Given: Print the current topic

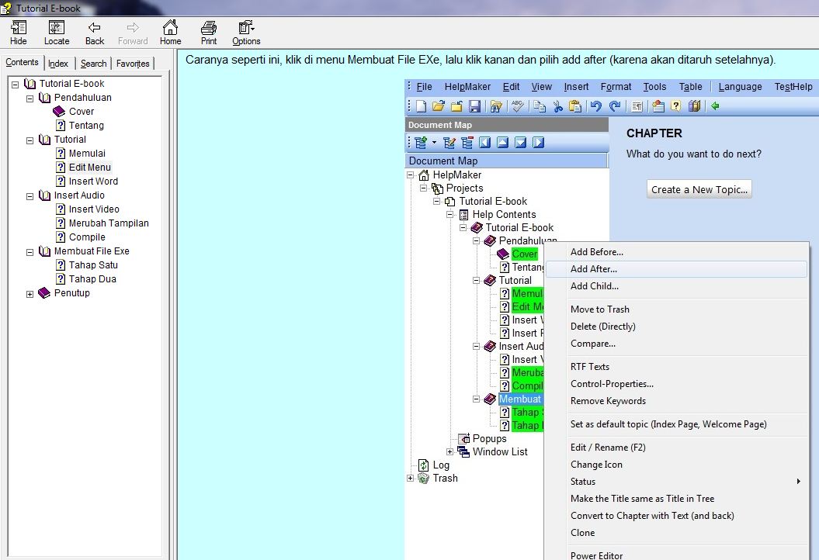Looking at the screenshot, I should (208, 33).
